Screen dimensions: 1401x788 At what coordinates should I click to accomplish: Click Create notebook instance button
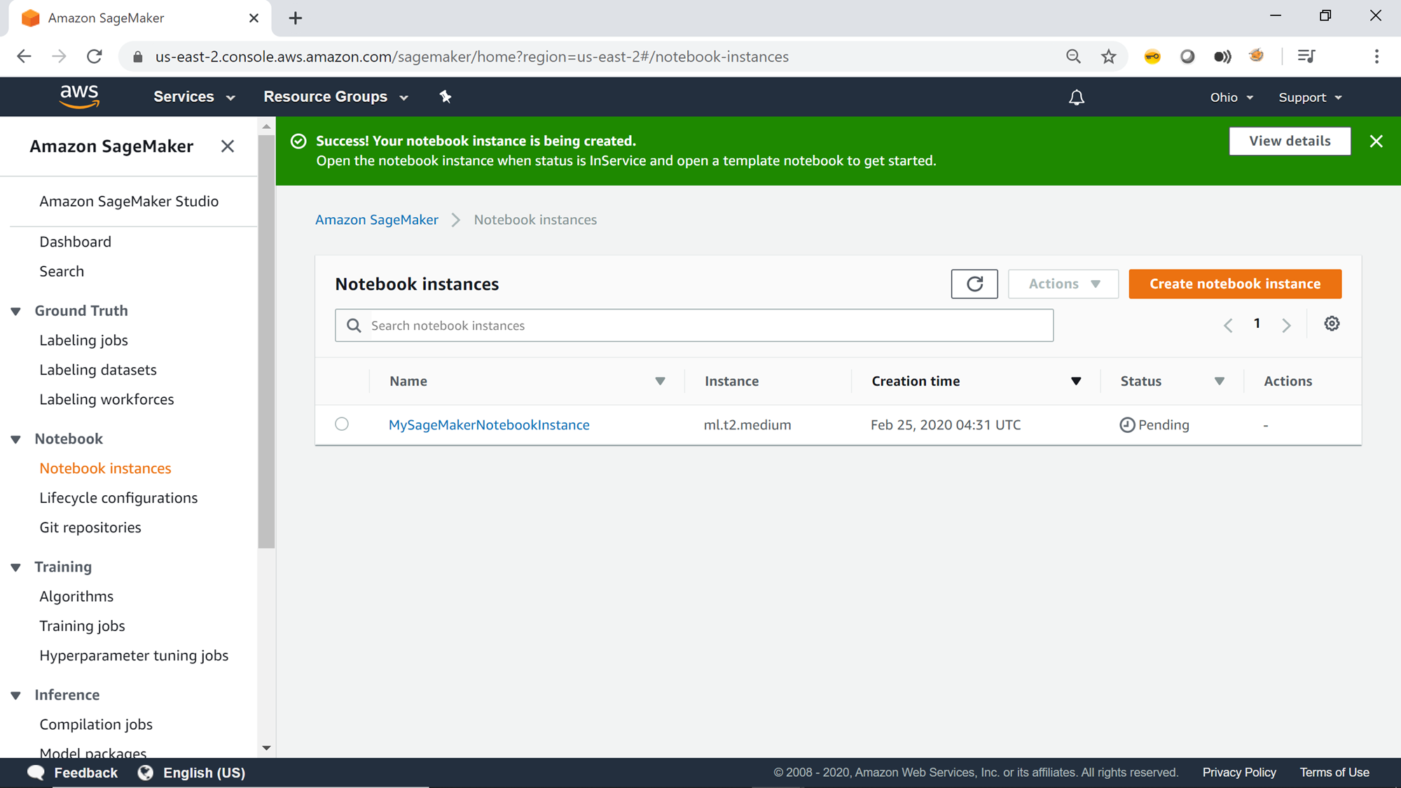pyautogui.click(x=1234, y=284)
